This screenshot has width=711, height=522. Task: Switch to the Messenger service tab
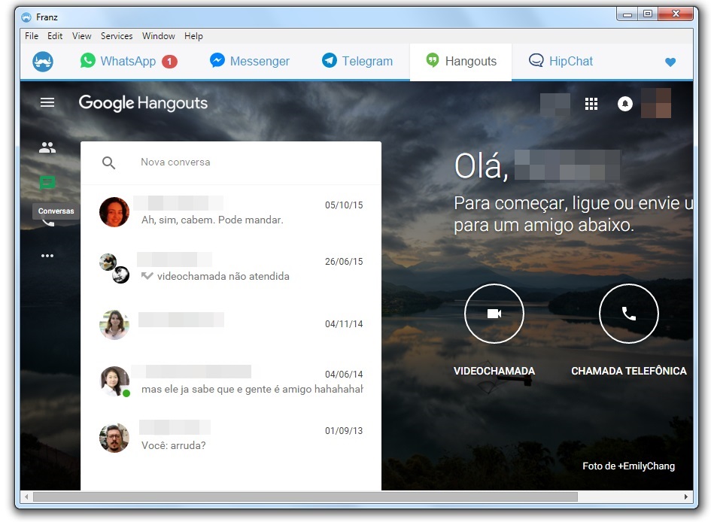pyautogui.click(x=249, y=61)
